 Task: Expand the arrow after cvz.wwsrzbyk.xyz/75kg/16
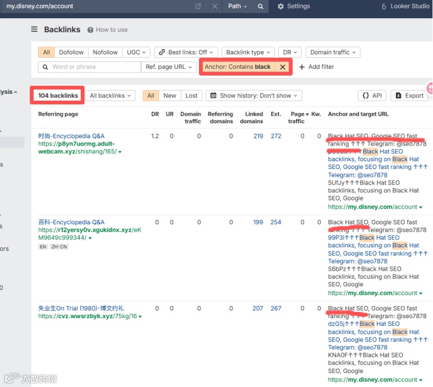[140, 317]
